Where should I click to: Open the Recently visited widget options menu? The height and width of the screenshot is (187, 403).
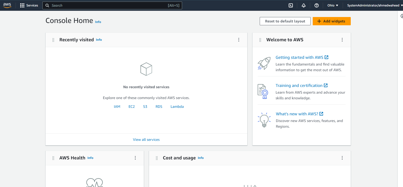[x=239, y=40]
